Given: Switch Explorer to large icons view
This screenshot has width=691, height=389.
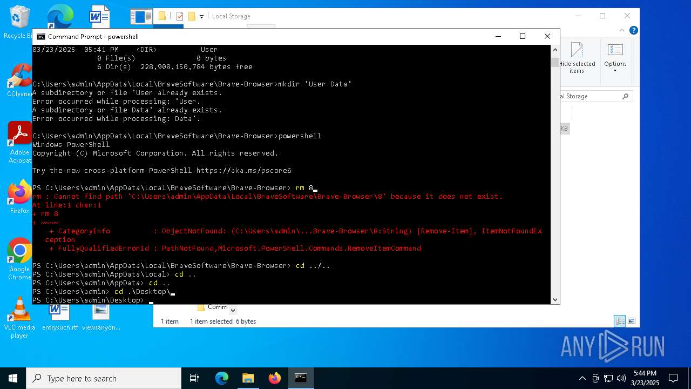Looking at the screenshot, I should (x=631, y=321).
